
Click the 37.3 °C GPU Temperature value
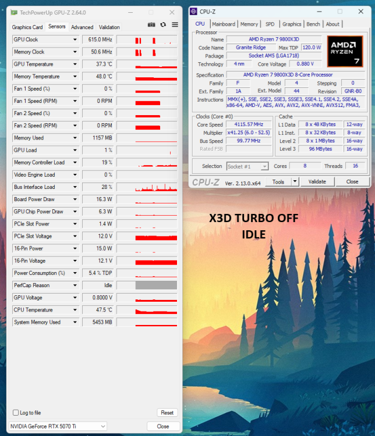98,64
